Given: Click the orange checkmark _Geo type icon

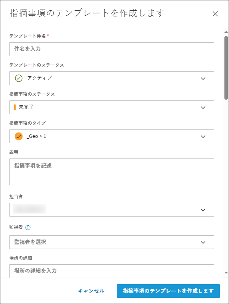Looking at the screenshot, I should click(19, 136).
